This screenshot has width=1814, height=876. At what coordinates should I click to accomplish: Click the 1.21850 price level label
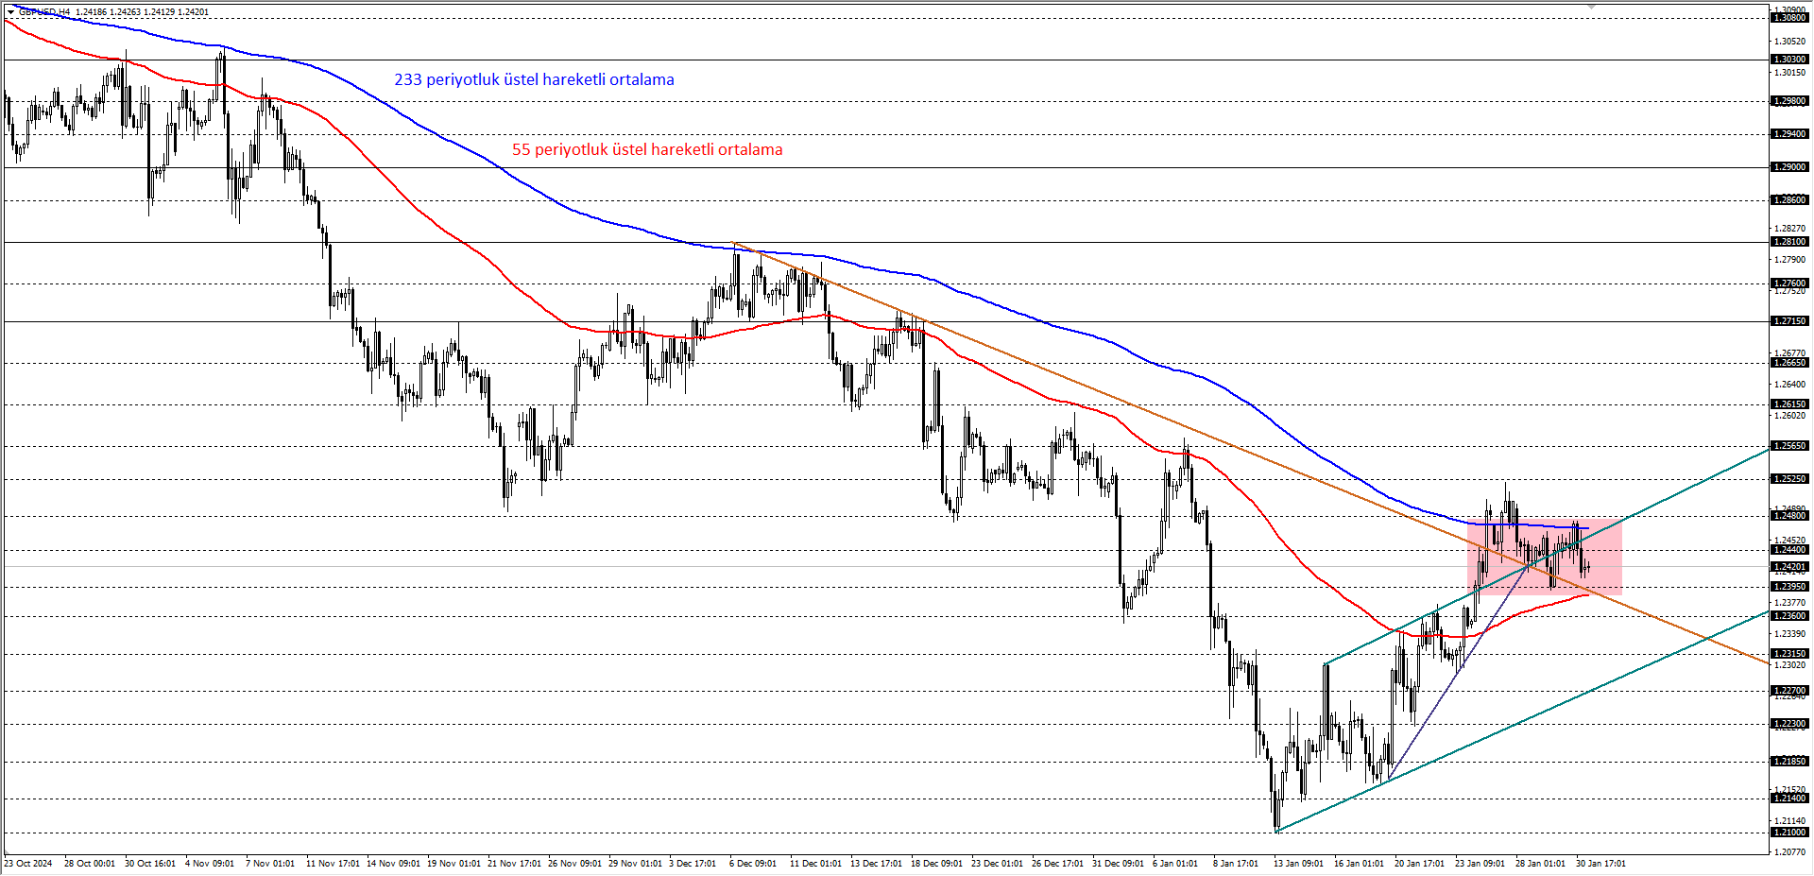[x=1789, y=762]
